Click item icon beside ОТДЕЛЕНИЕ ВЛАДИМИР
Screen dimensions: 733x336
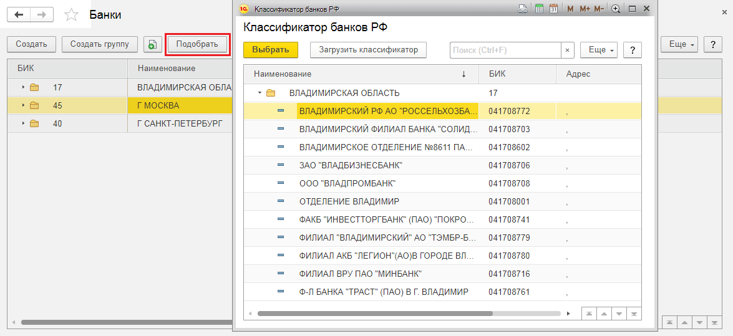point(281,201)
